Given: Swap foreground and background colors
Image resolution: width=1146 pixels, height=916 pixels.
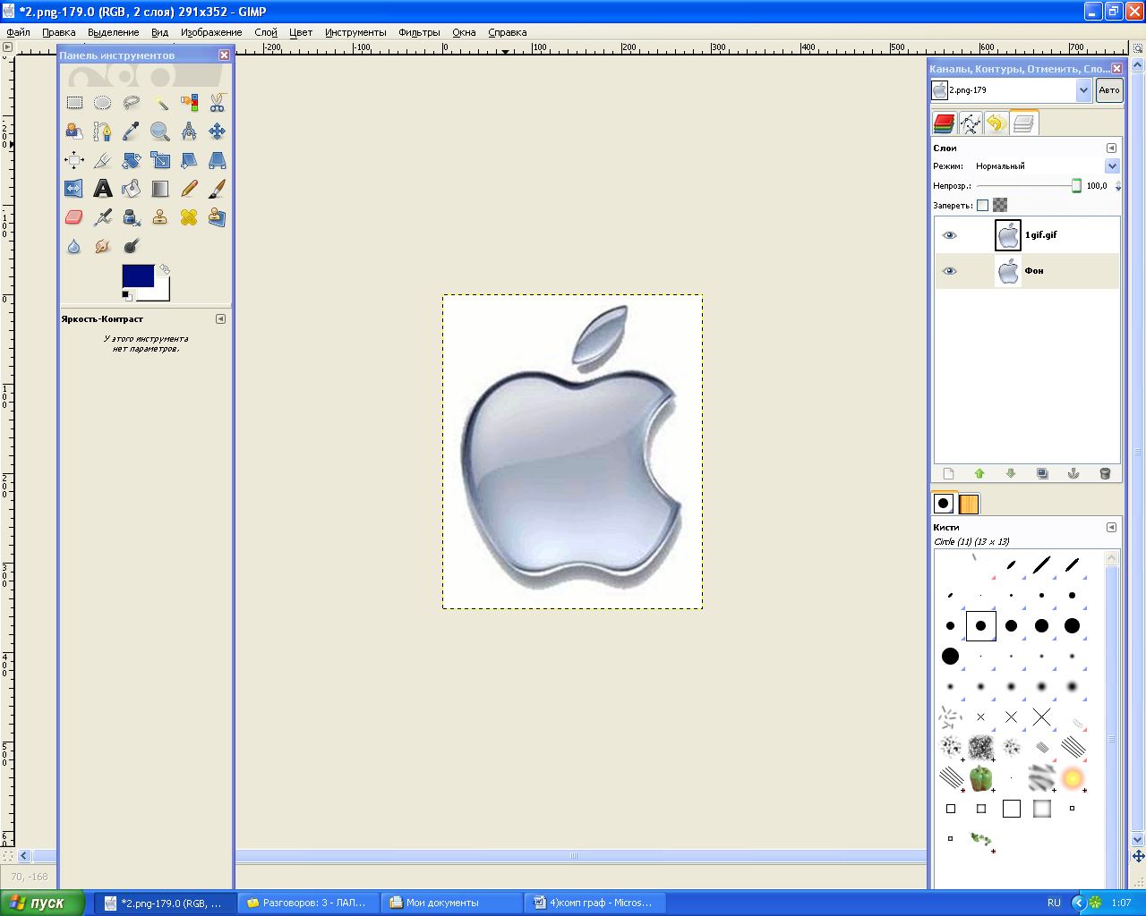Looking at the screenshot, I should pos(165,268).
